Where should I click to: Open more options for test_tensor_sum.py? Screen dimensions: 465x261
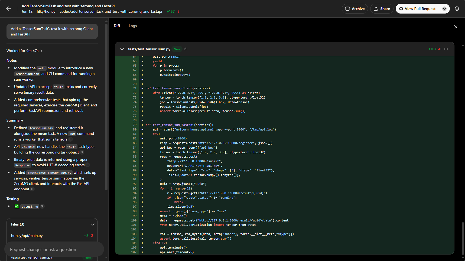[446, 49]
